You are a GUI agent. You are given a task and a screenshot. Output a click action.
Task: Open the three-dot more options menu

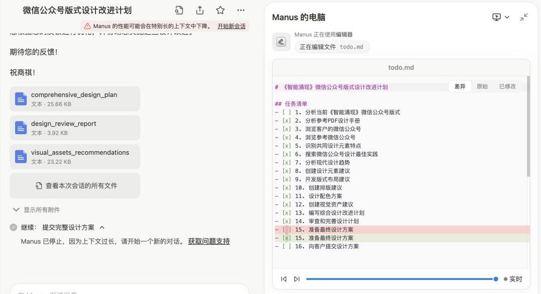241,11
